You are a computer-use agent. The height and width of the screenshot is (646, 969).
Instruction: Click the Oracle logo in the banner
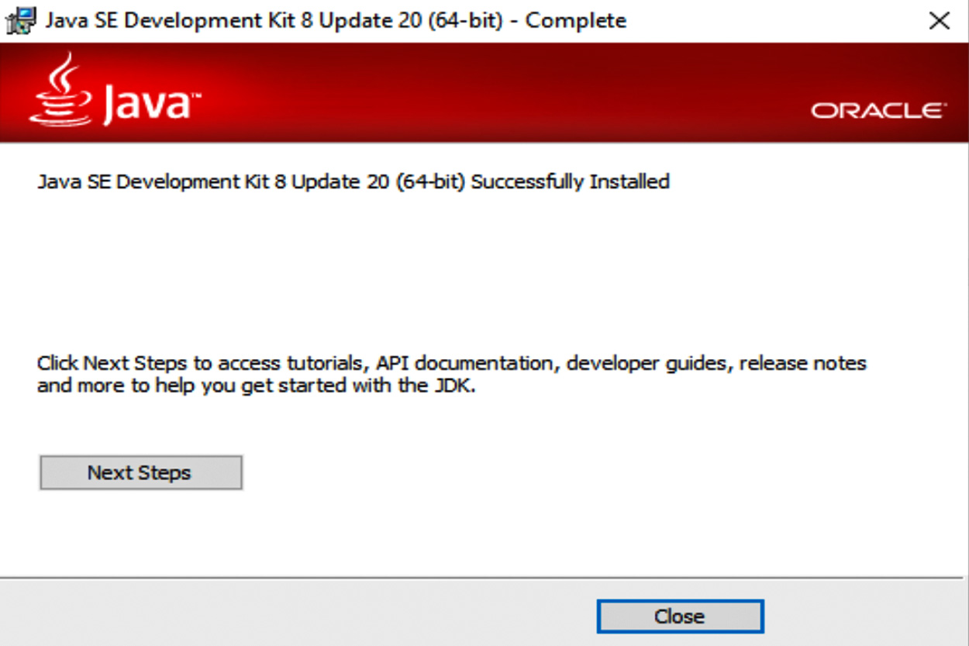click(x=878, y=111)
